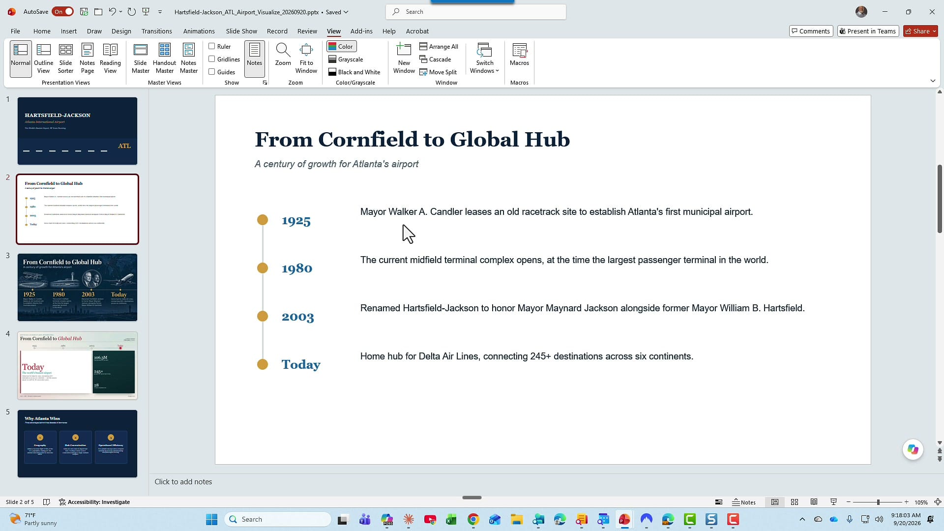The width and height of the screenshot is (944, 531).
Task: Toggle AutoSave off
Action: (x=63, y=11)
